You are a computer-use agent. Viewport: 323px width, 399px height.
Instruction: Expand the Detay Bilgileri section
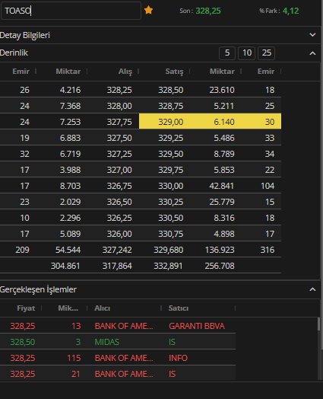tap(313, 35)
